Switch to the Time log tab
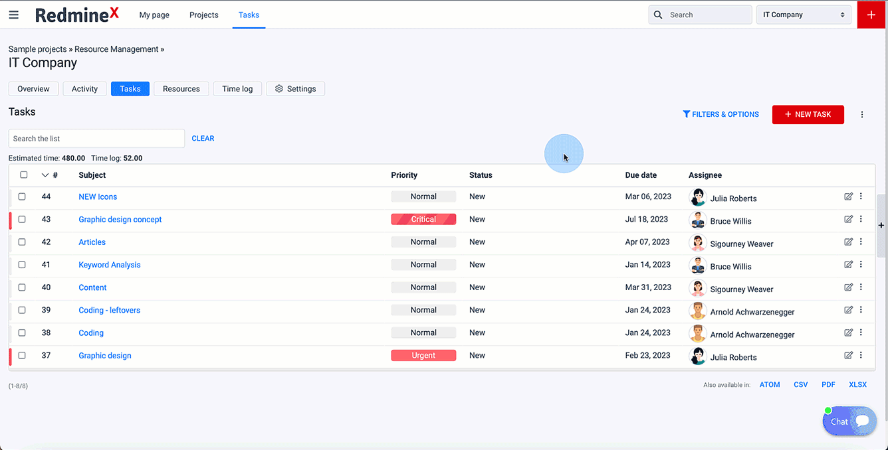The height and width of the screenshot is (450, 888). pos(237,89)
